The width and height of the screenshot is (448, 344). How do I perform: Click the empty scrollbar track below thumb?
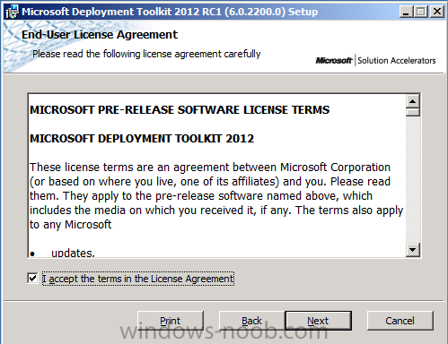tap(413, 179)
